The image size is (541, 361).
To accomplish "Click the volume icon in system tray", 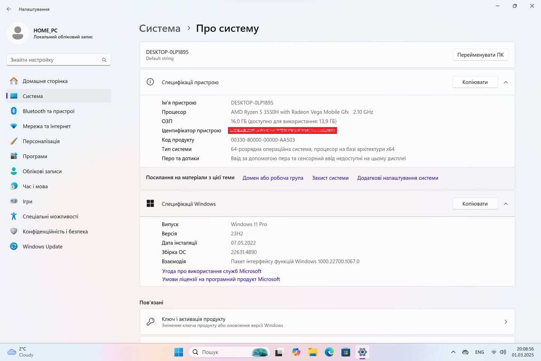I will [x=503, y=352].
